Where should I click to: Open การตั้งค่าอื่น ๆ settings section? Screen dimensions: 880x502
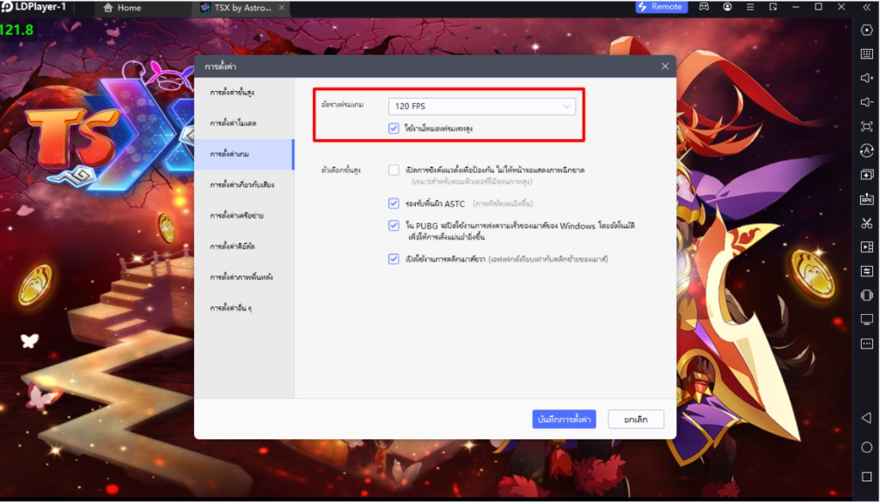(x=244, y=308)
